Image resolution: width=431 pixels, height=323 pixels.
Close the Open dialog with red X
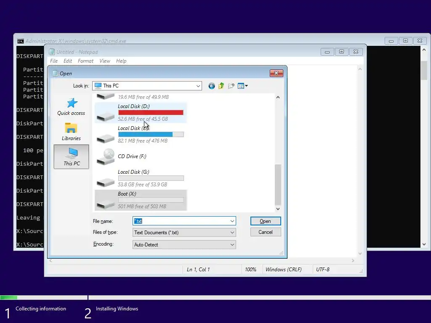277,73
